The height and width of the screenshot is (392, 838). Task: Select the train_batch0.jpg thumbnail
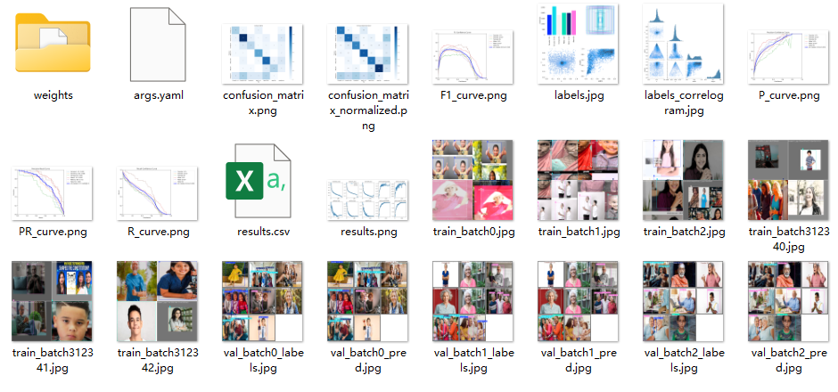(472, 180)
